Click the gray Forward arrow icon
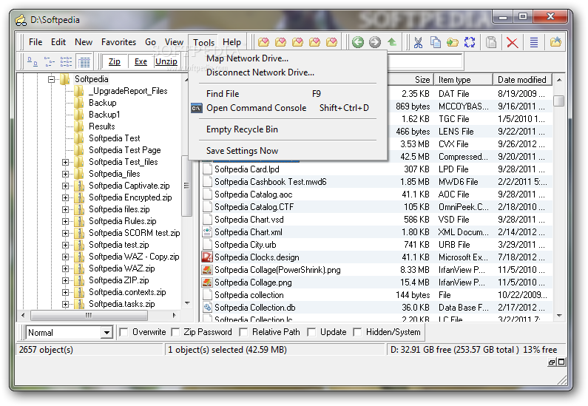Screen dimensions: 588x406 point(375,42)
